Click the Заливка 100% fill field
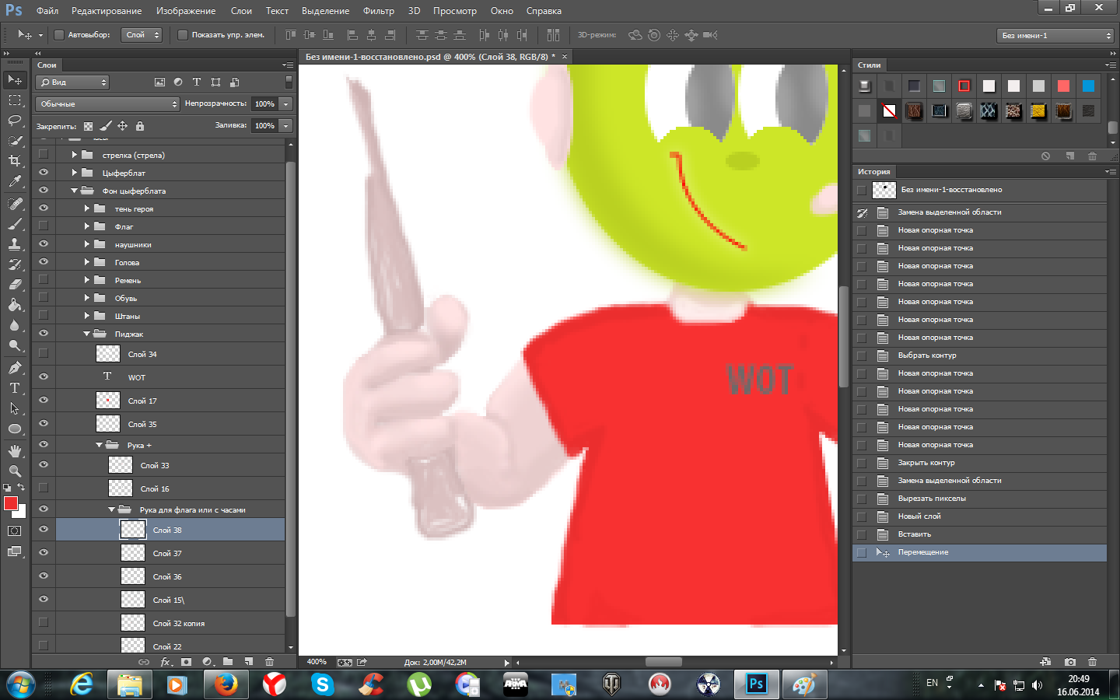 click(x=264, y=125)
